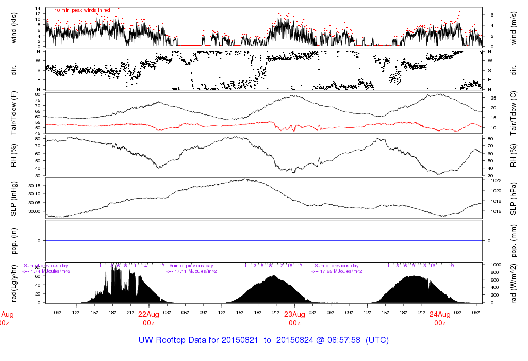Click the '30.10' pressure tick value
Image resolution: width=528 pixels, height=361 pixels.
pos(35,194)
